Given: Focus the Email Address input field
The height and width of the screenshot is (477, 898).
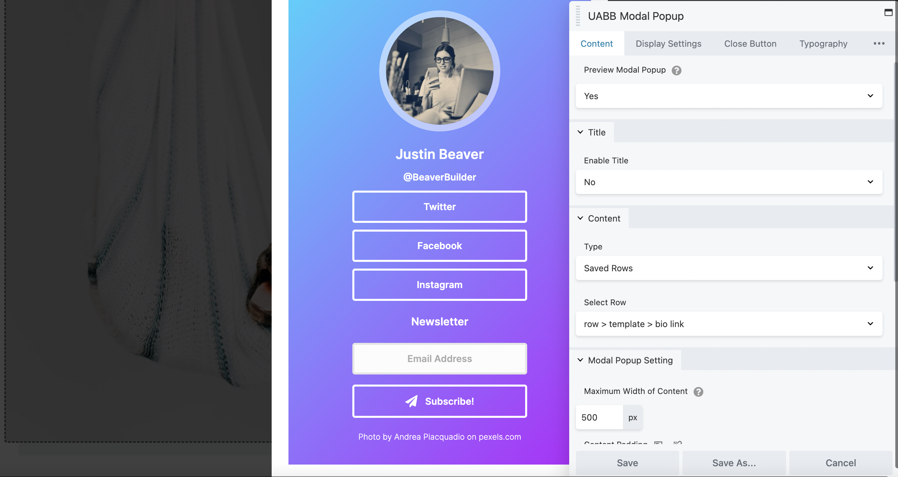Looking at the screenshot, I should point(440,359).
